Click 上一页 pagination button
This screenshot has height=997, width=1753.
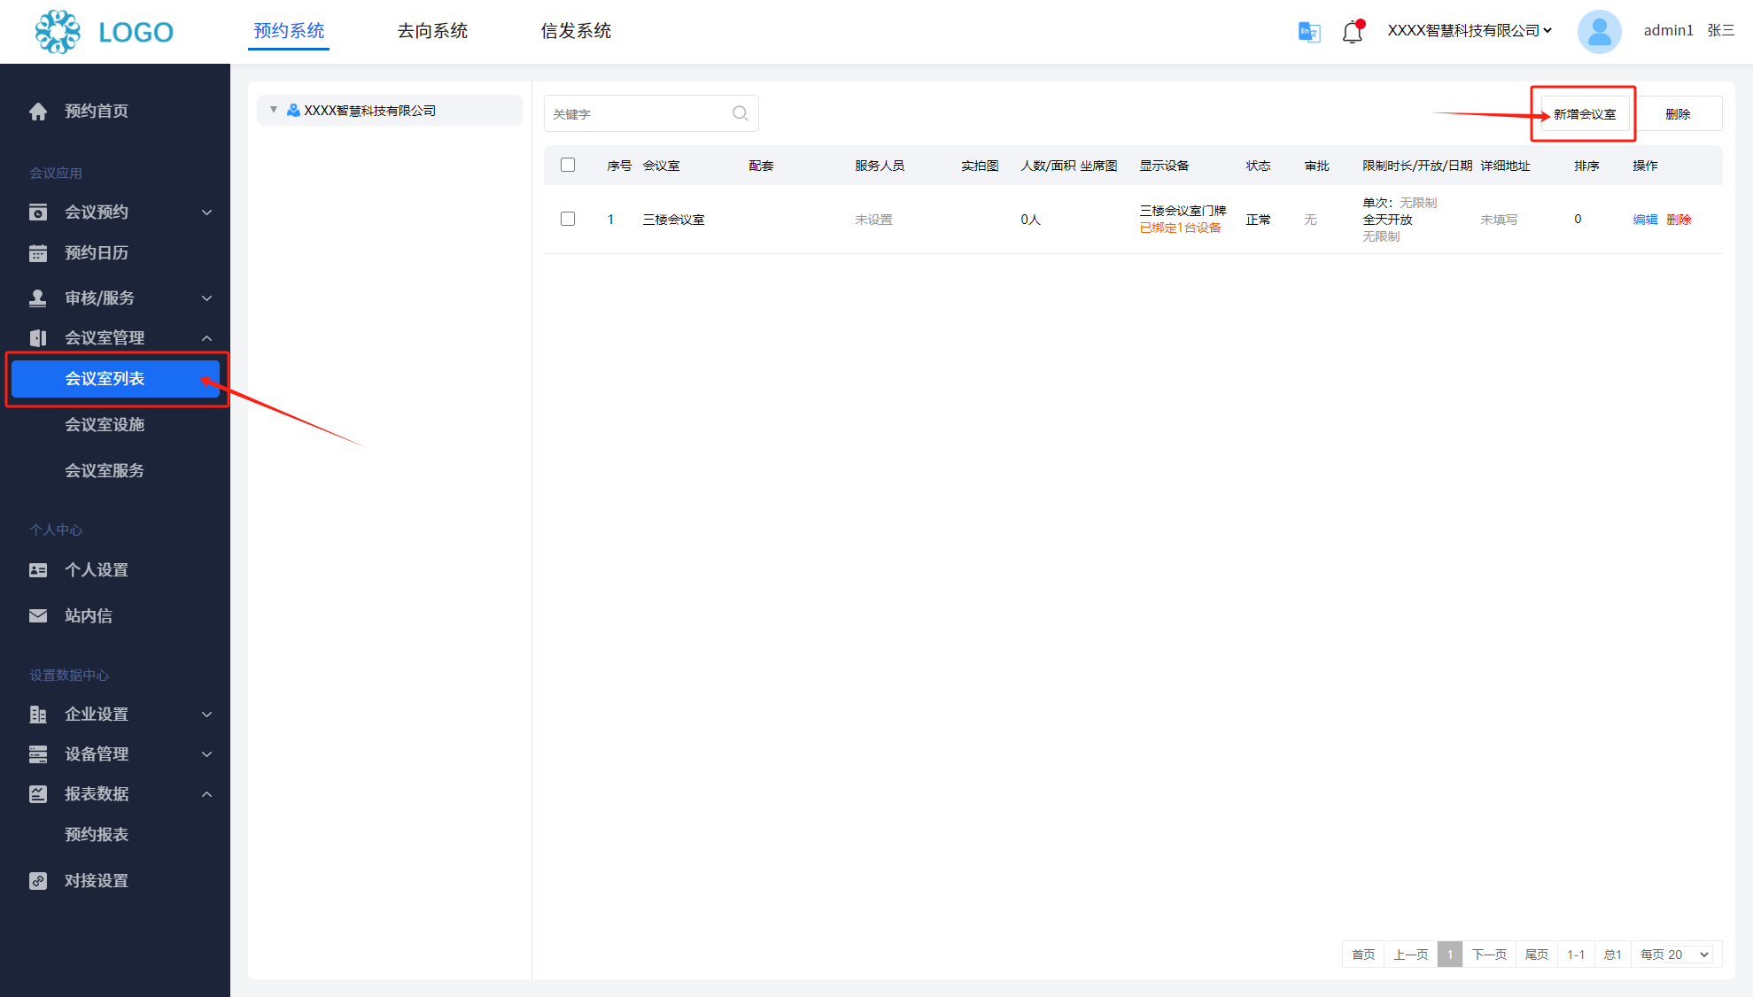point(1411,954)
